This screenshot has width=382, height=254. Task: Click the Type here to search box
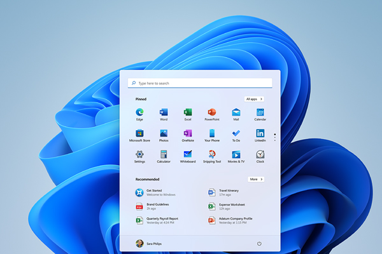200,83
